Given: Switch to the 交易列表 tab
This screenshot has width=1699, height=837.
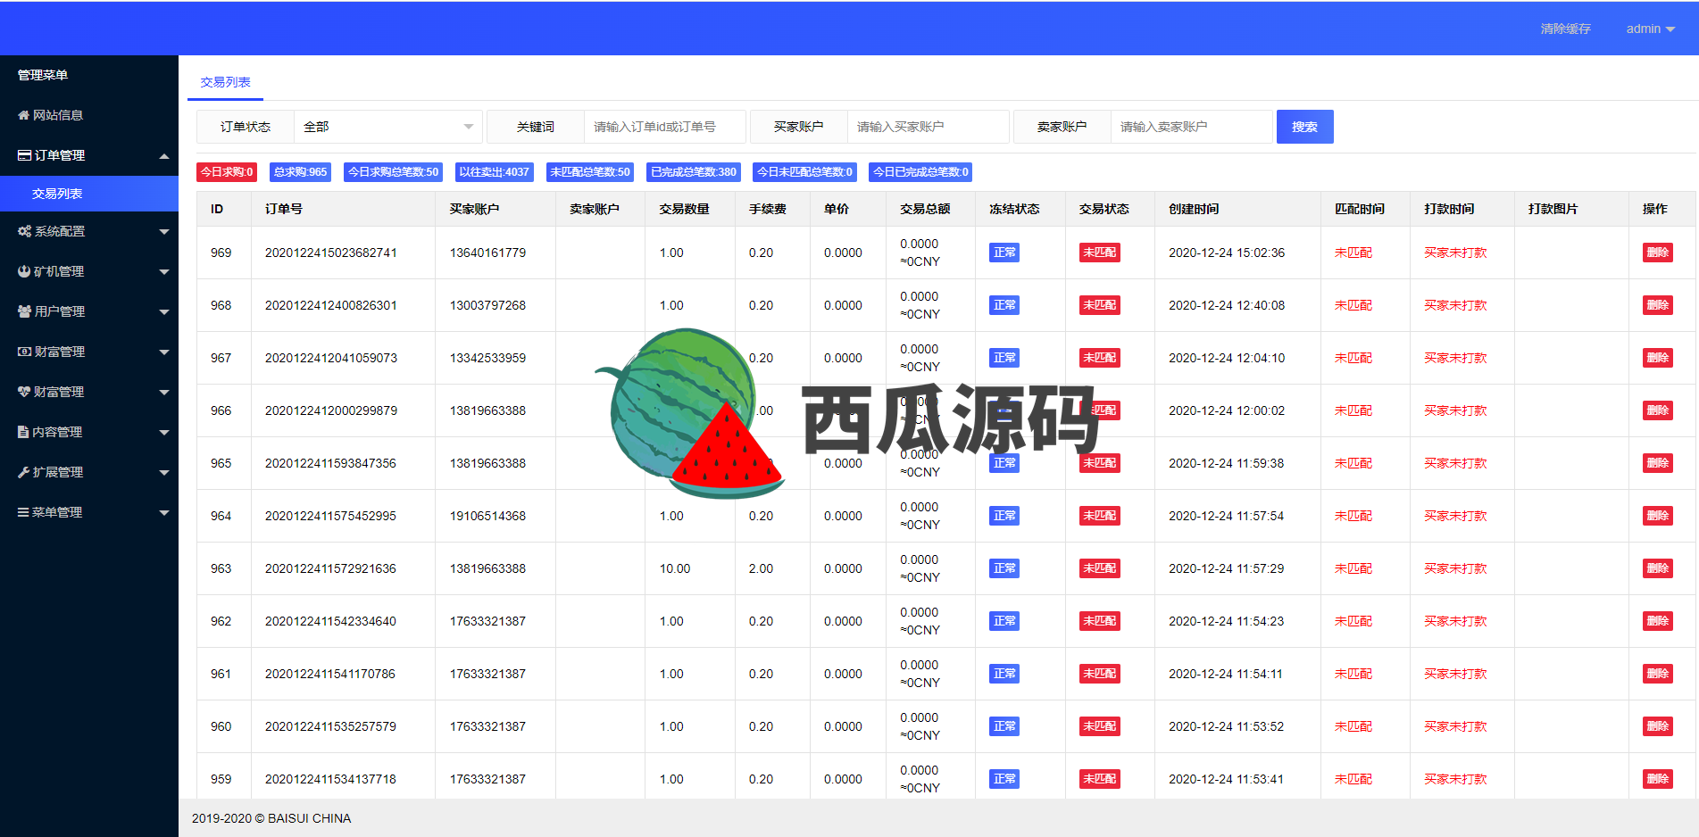Looking at the screenshot, I should tap(225, 82).
